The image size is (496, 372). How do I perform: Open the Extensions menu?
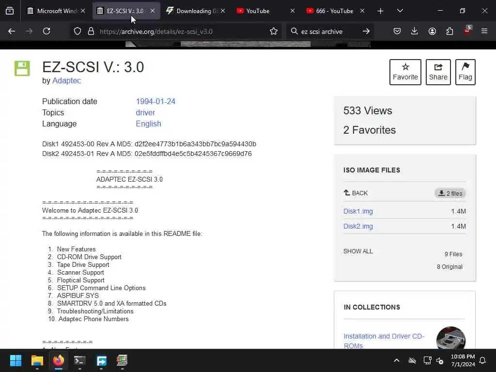pyautogui.click(x=449, y=31)
